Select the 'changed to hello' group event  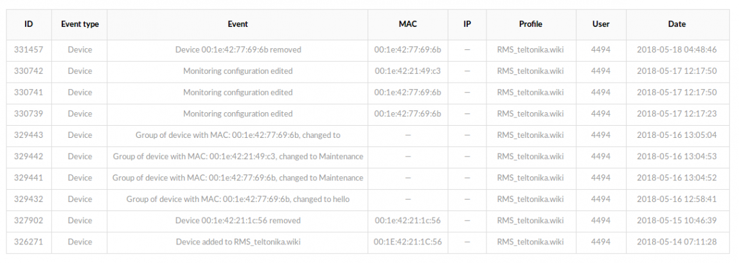(x=238, y=199)
